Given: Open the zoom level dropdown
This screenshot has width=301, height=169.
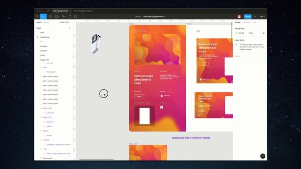Looking at the screenshot, I should pyautogui.click(x=262, y=17).
